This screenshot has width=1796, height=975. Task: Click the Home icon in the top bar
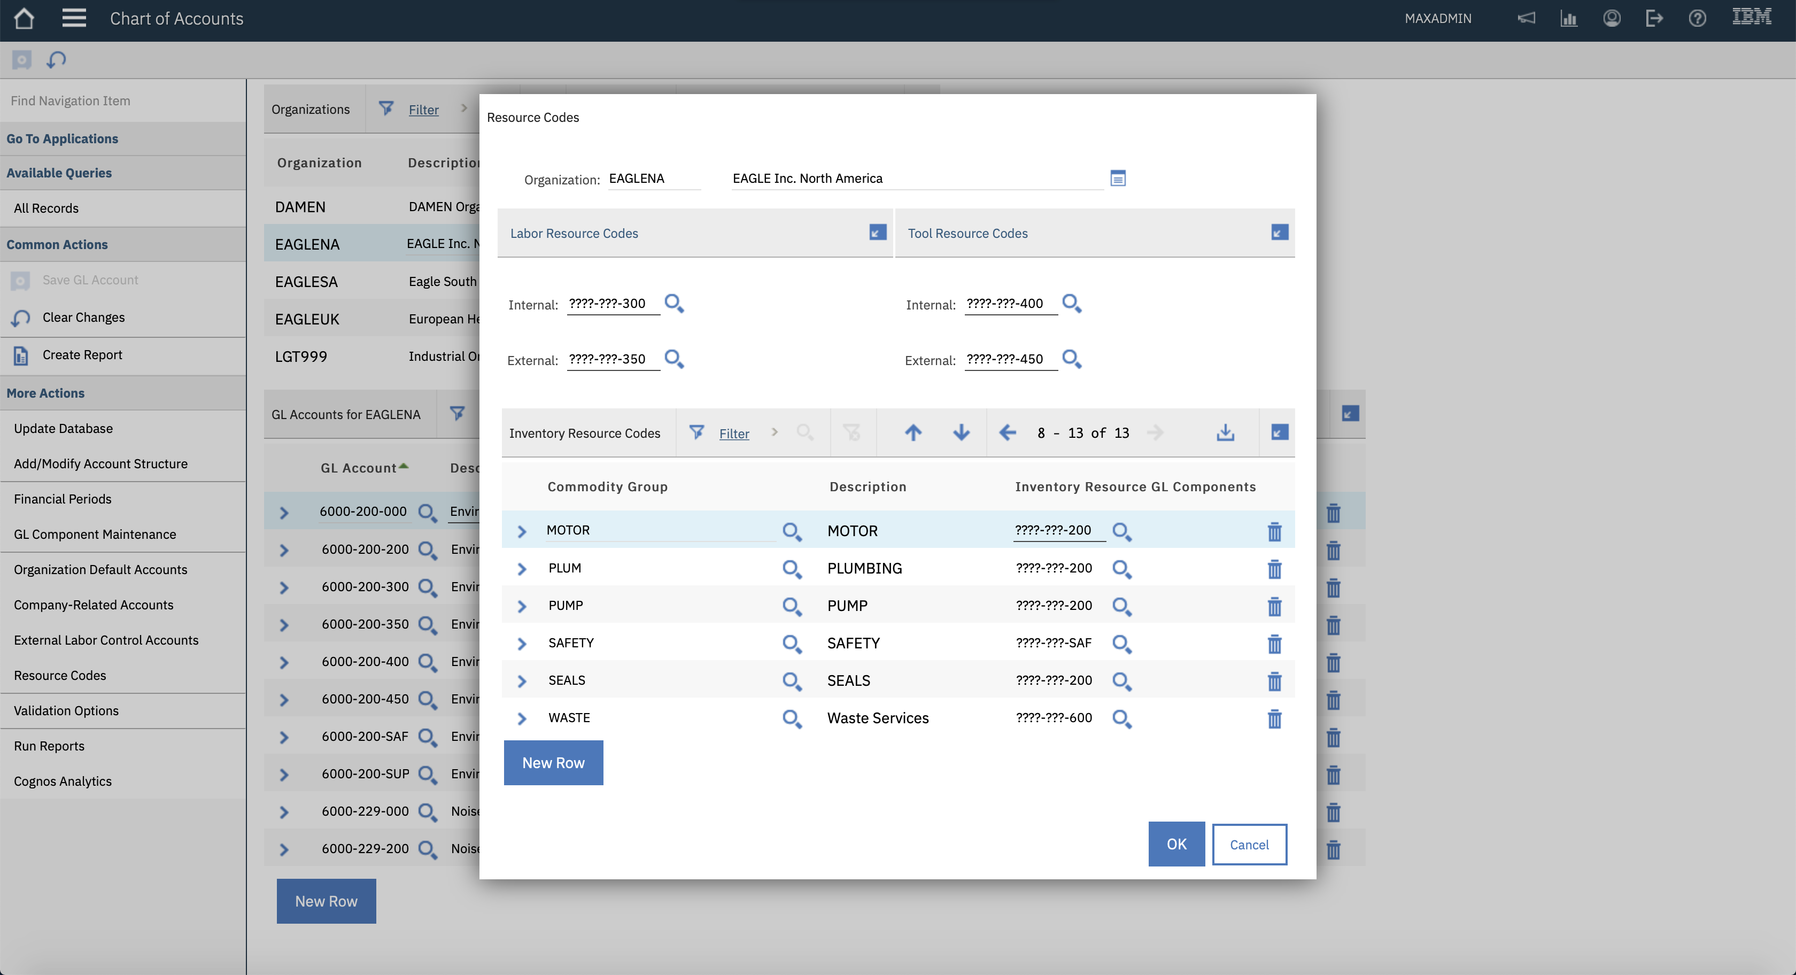point(25,18)
